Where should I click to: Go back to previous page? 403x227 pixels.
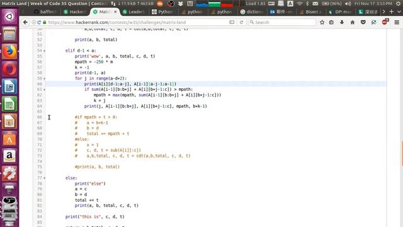[25, 23]
